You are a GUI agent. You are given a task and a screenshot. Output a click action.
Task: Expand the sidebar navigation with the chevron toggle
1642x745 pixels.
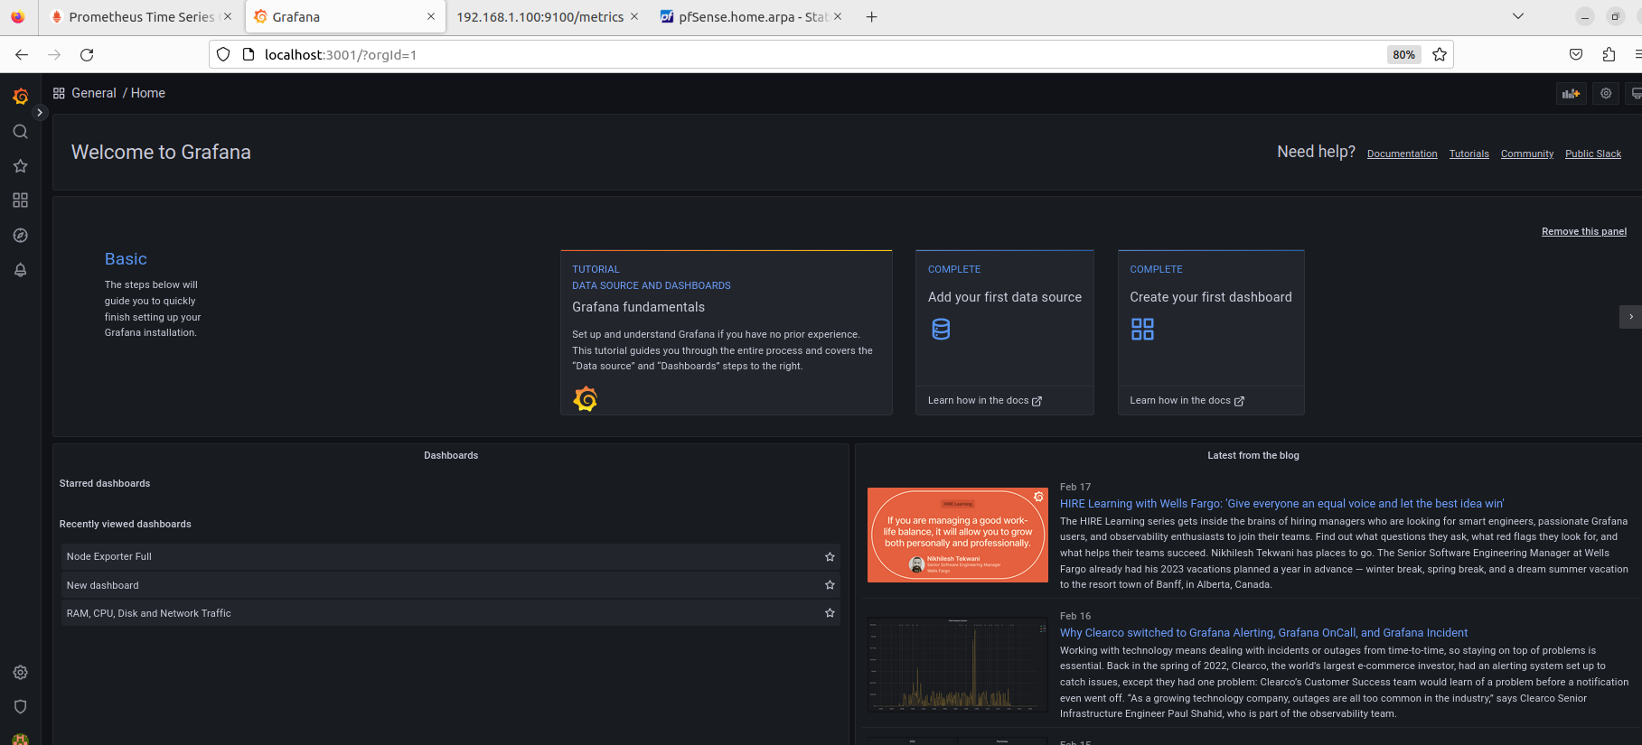(39, 113)
